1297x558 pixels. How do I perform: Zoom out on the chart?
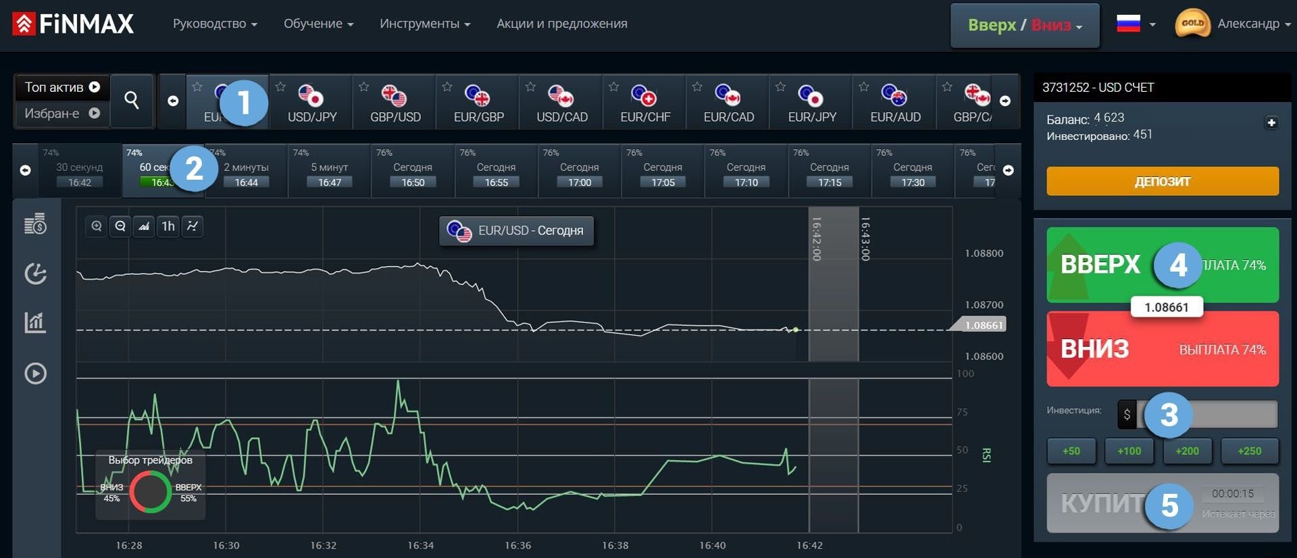click(120, 226)
